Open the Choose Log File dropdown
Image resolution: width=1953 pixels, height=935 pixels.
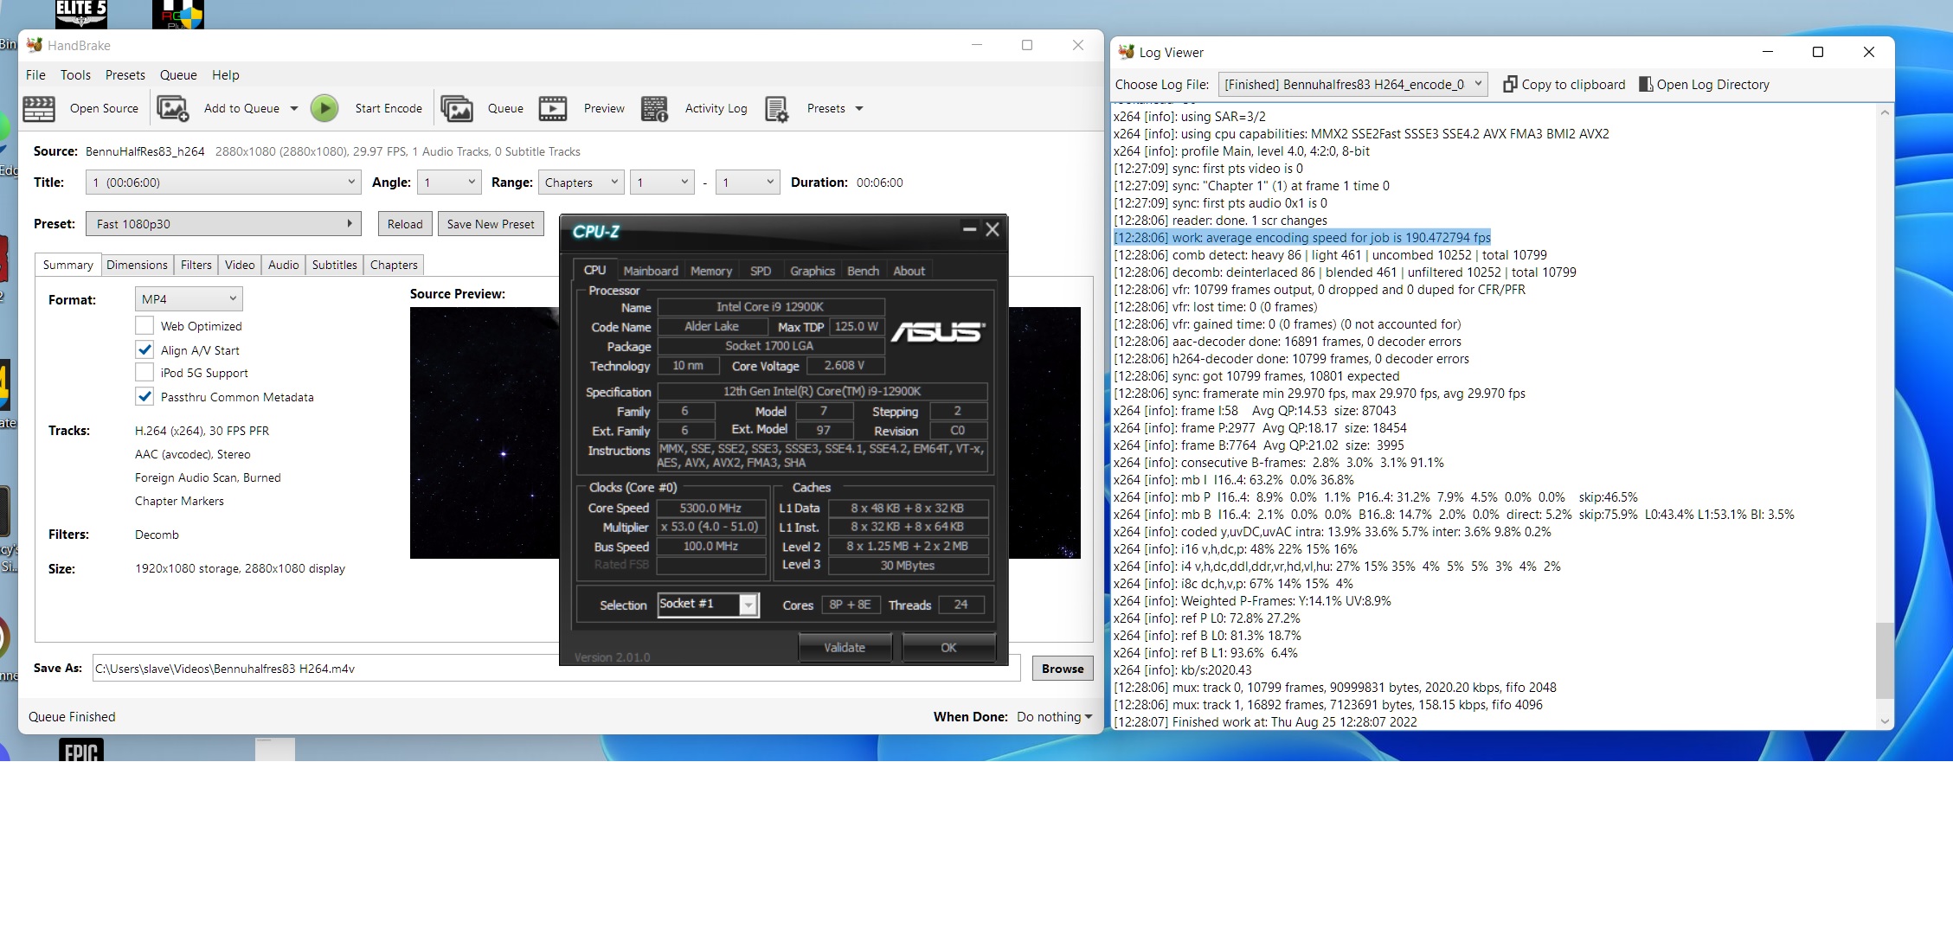pyautogui.click(x=1353, y=85)
